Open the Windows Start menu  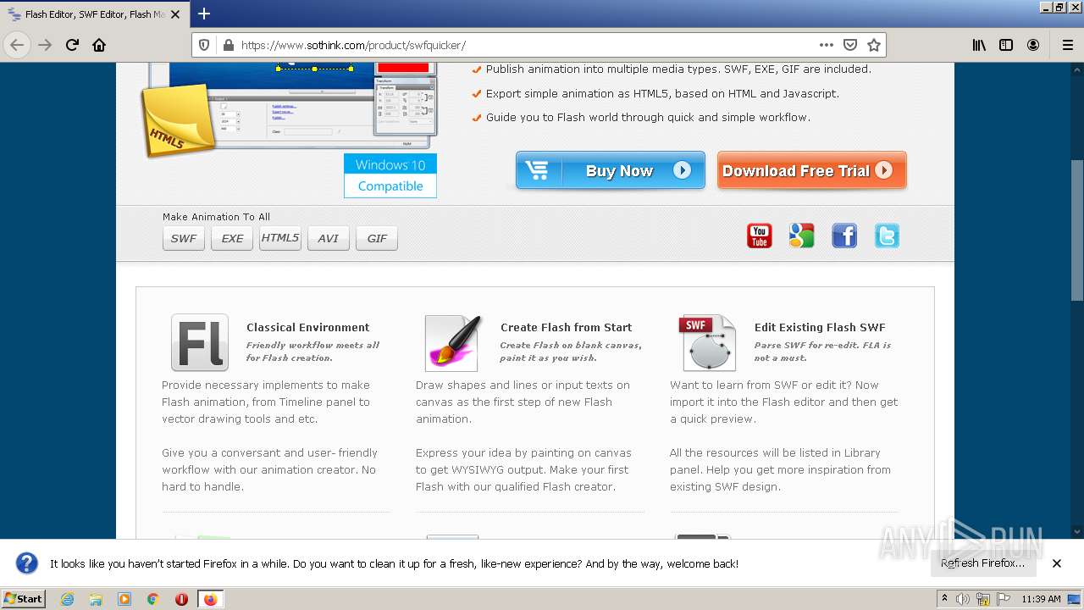pos(24,598)
